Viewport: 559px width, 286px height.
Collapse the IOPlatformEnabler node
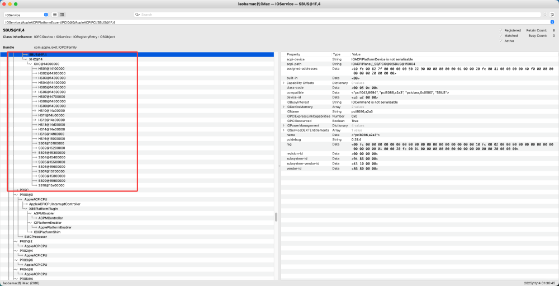click(29, 222)
